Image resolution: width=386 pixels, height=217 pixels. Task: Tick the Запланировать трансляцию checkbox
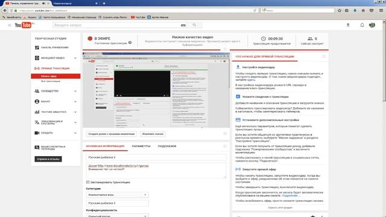coord(88,182)
